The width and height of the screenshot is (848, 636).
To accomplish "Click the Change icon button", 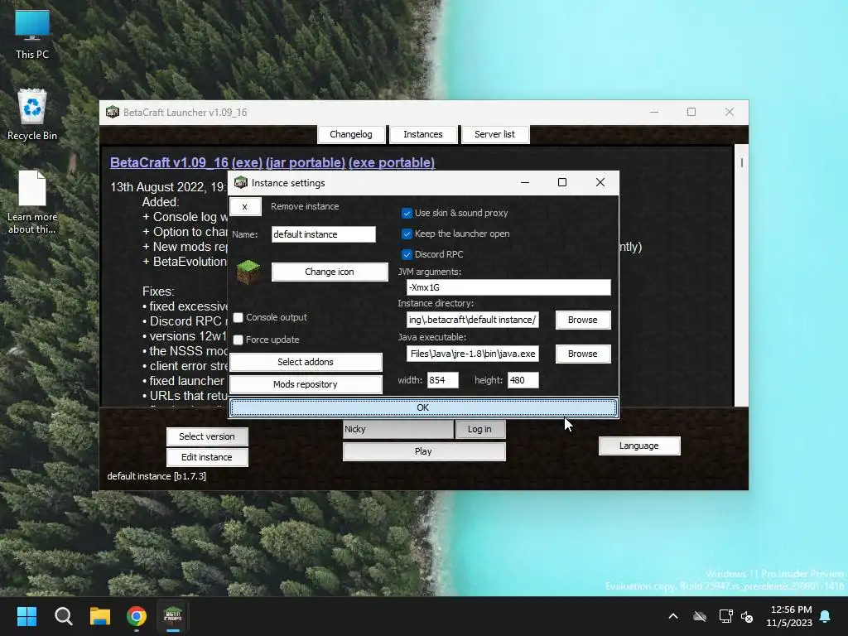I will click(330, 272).
